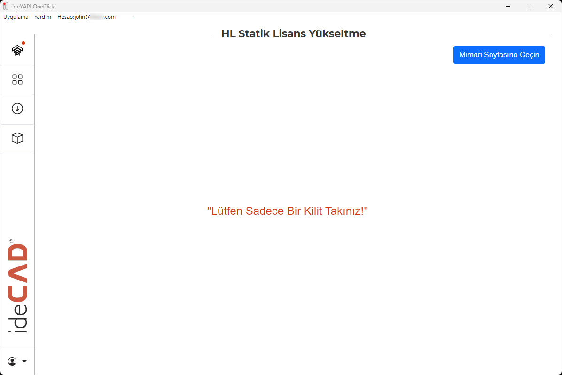Open the Uygulama menu

click(x=16, y=17)
